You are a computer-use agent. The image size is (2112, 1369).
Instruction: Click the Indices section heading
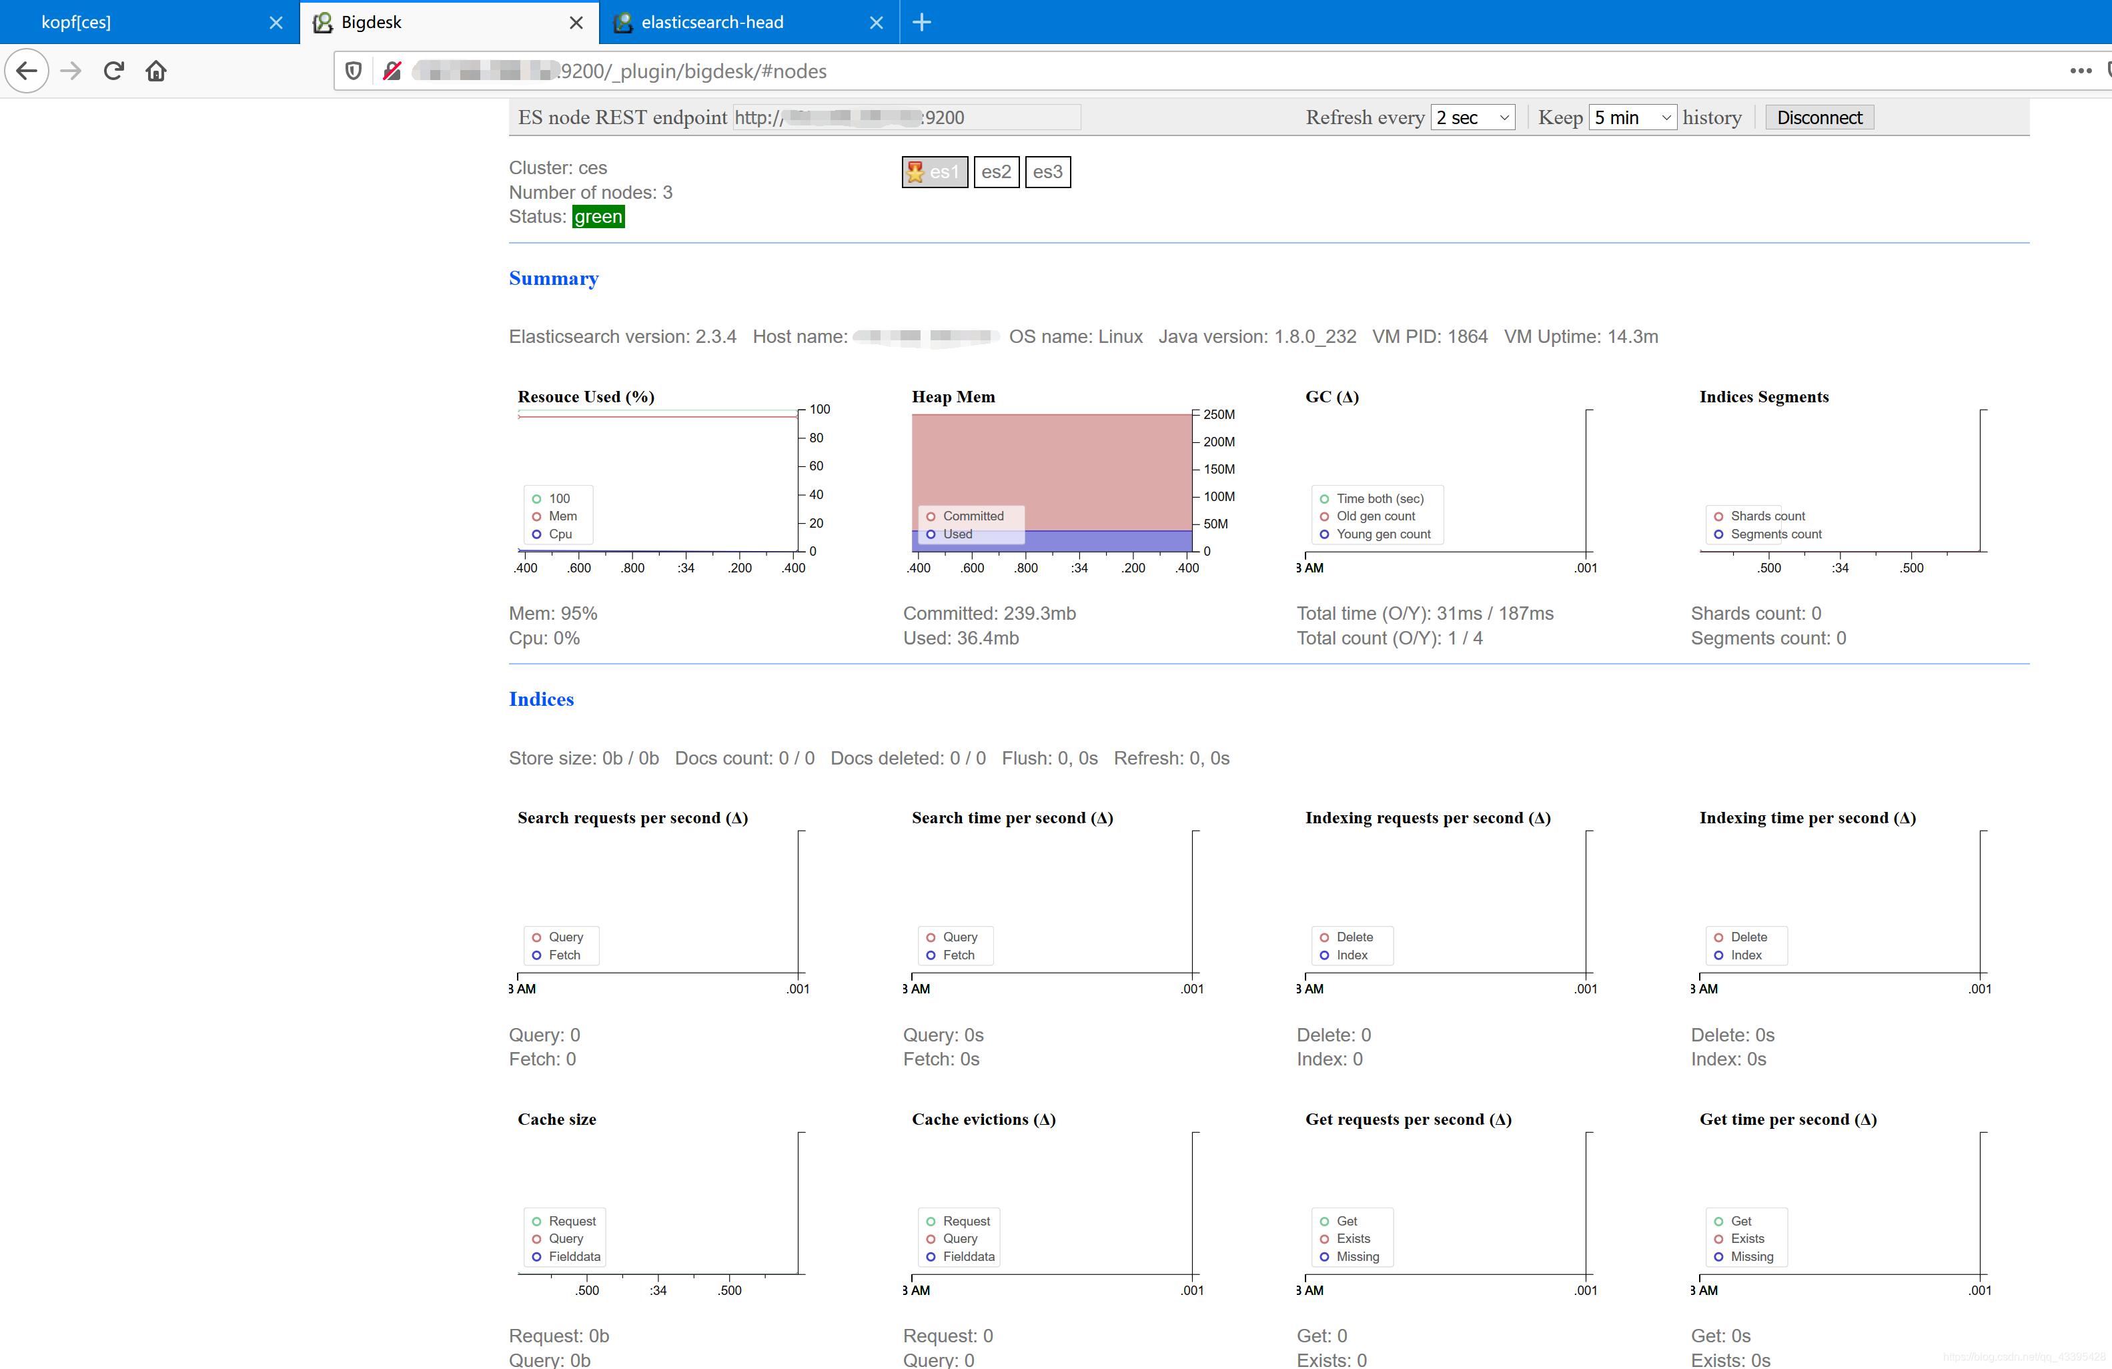tap(541, 699)
